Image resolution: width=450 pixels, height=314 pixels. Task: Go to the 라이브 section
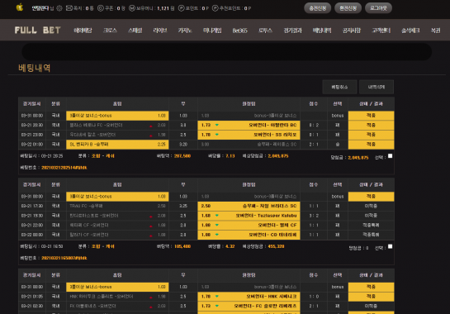[x=160, y=31]
